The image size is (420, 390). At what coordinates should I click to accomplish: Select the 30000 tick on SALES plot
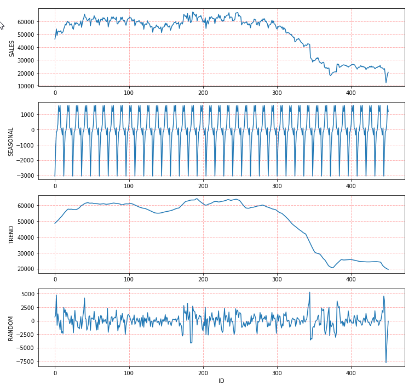[x=26, y=60]
